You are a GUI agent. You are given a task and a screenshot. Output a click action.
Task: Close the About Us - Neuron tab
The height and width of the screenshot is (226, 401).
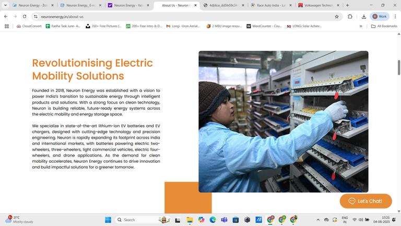coord(195,5)
